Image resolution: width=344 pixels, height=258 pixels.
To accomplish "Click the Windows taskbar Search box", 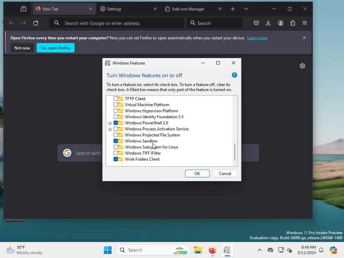I will coord(153,250).
